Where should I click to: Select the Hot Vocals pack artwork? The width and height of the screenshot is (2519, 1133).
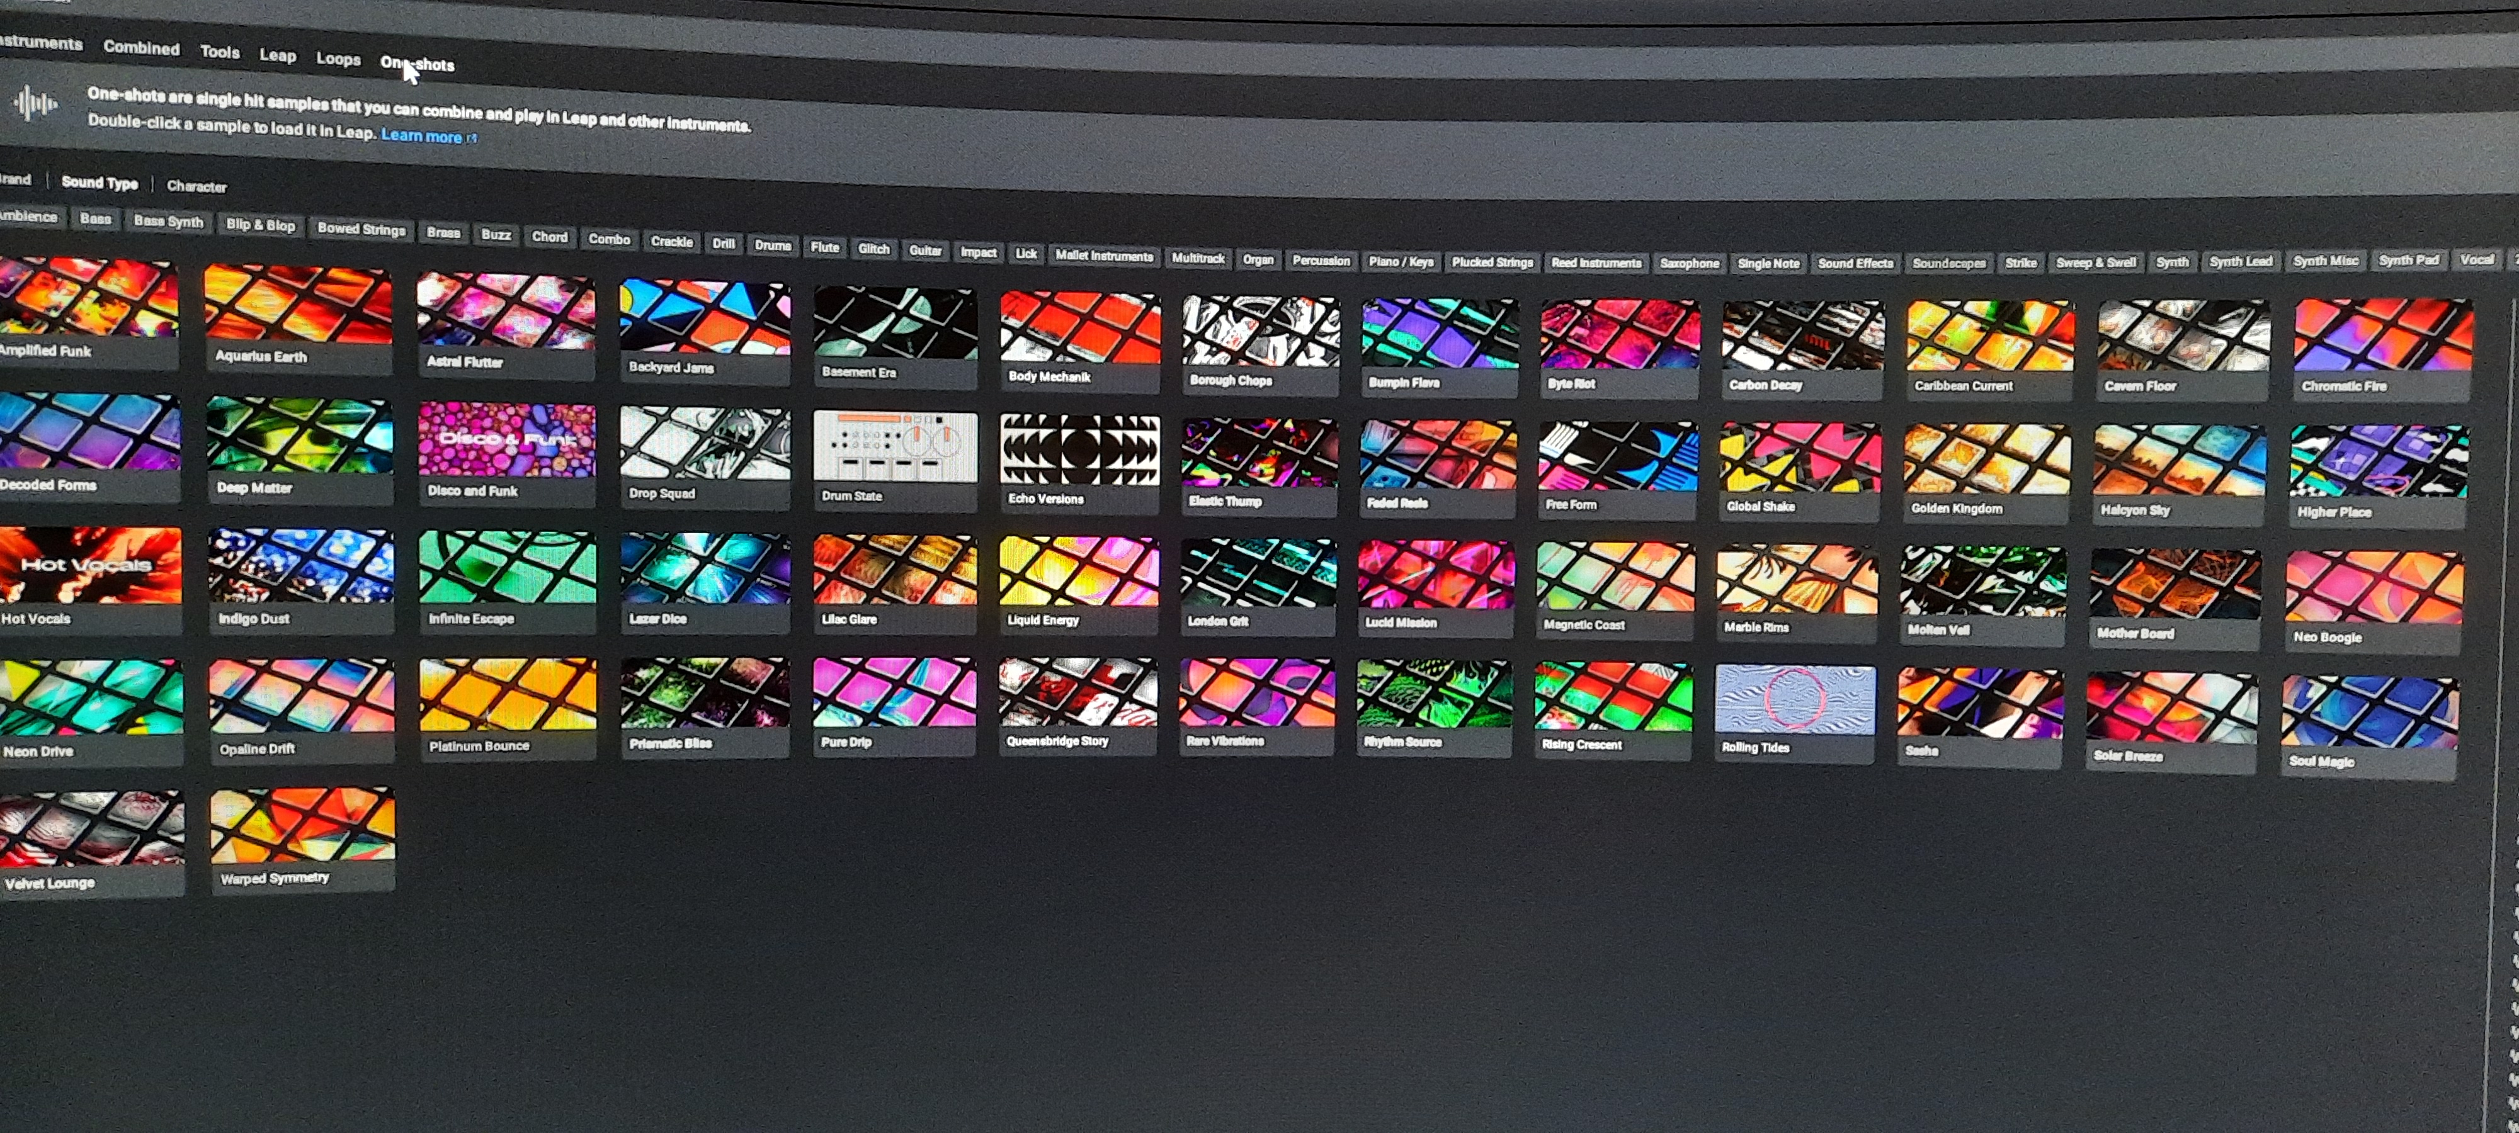90,565
